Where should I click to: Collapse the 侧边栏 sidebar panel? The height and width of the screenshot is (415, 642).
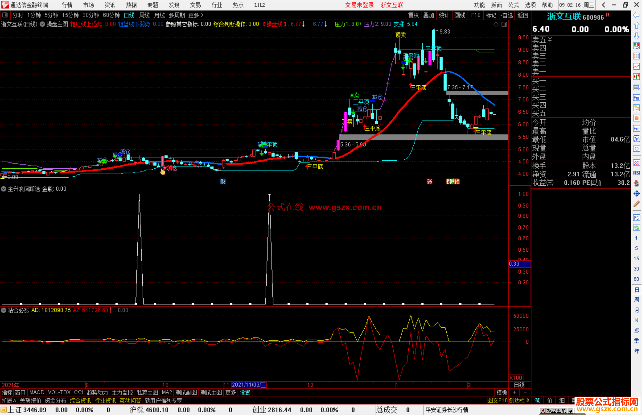coord(519,400)
